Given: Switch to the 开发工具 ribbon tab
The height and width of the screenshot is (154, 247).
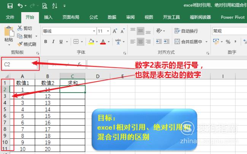Looking at the screenshot, I should [x=171, y=17].
